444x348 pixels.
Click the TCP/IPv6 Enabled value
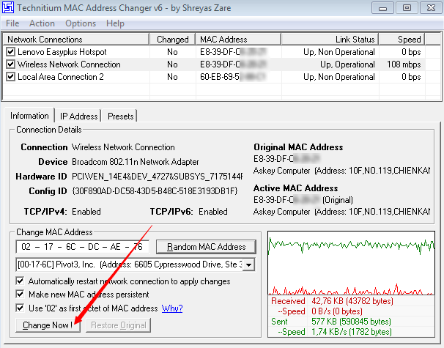point(213,212)
